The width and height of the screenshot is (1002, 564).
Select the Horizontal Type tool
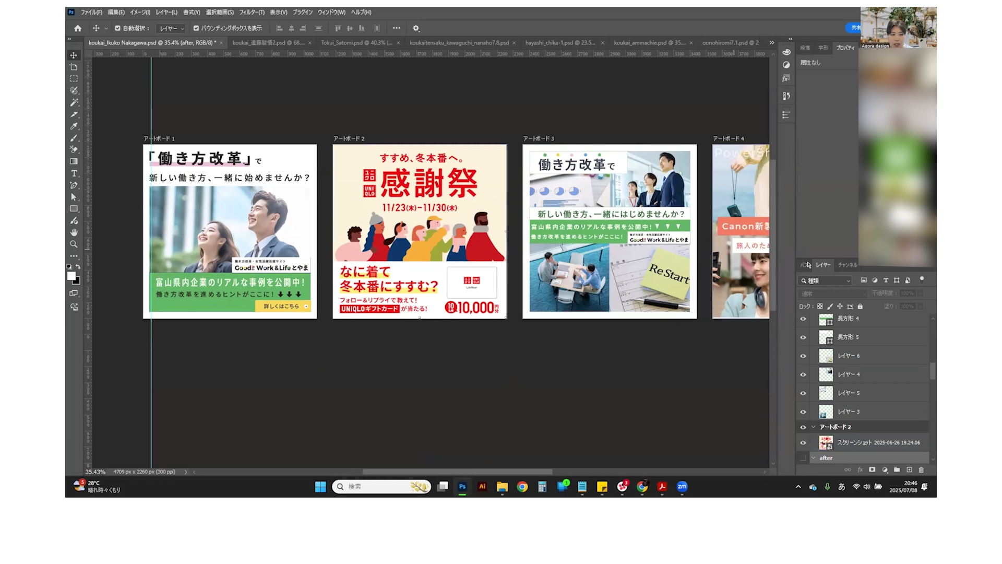tap(74, 173)
